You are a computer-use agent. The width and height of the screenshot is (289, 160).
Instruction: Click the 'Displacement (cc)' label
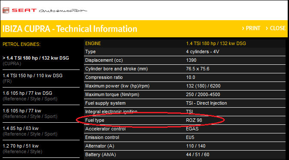click(104, 60)
